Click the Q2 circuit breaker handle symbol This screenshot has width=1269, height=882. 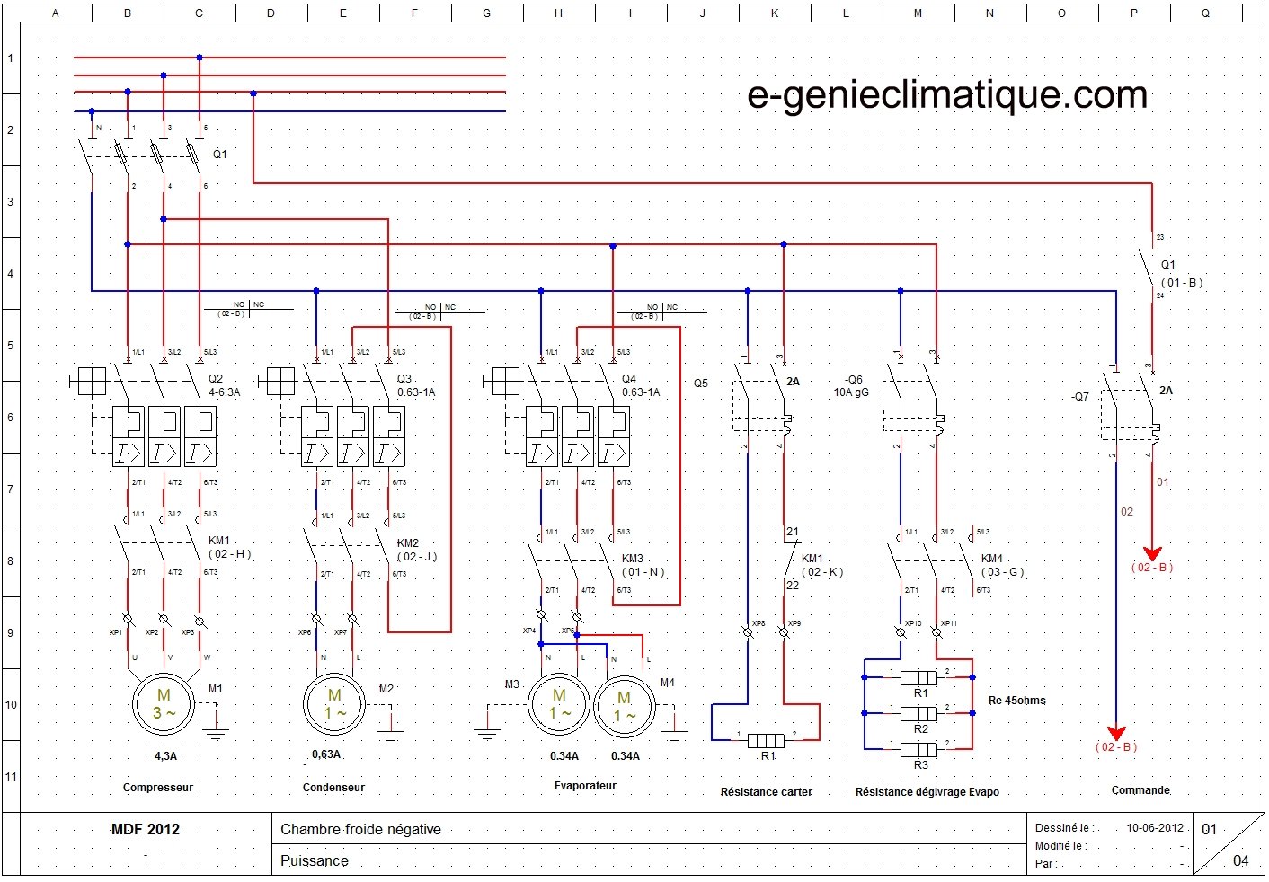coord(92,382)
